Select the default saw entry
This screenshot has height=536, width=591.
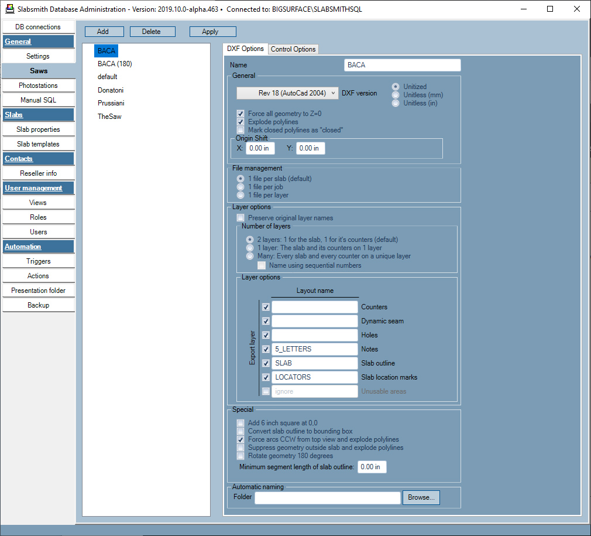coord(108,77)
